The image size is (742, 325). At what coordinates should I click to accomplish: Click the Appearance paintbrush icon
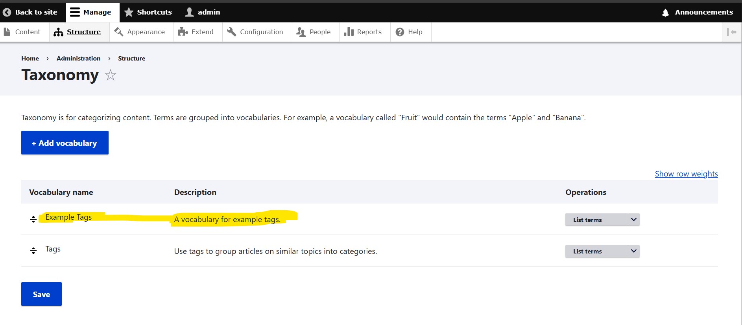tap(118, 32)
